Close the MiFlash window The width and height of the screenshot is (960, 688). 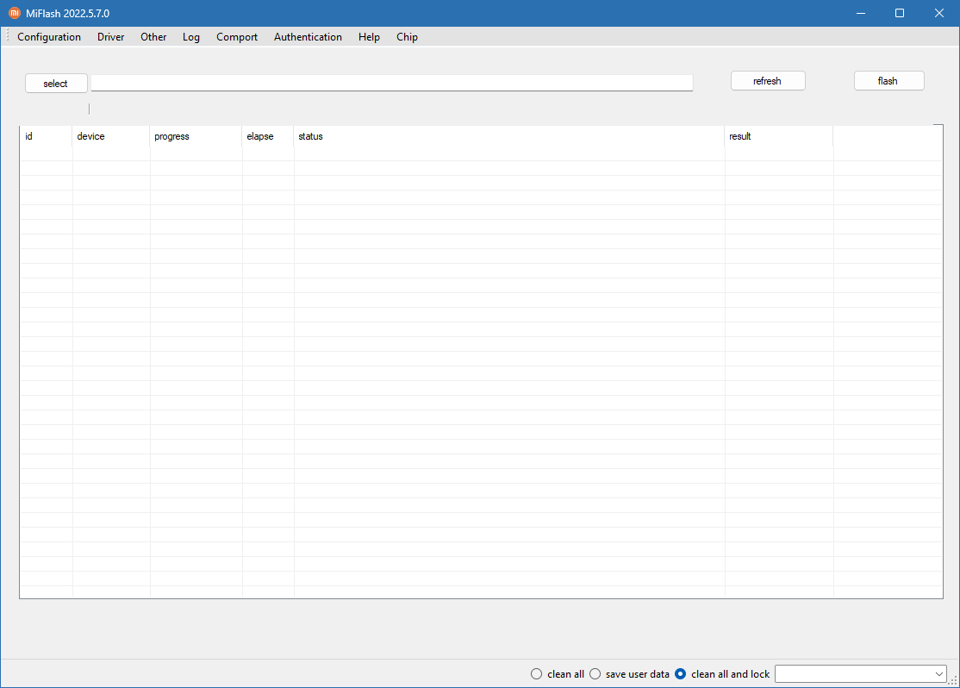coord(939,13)
